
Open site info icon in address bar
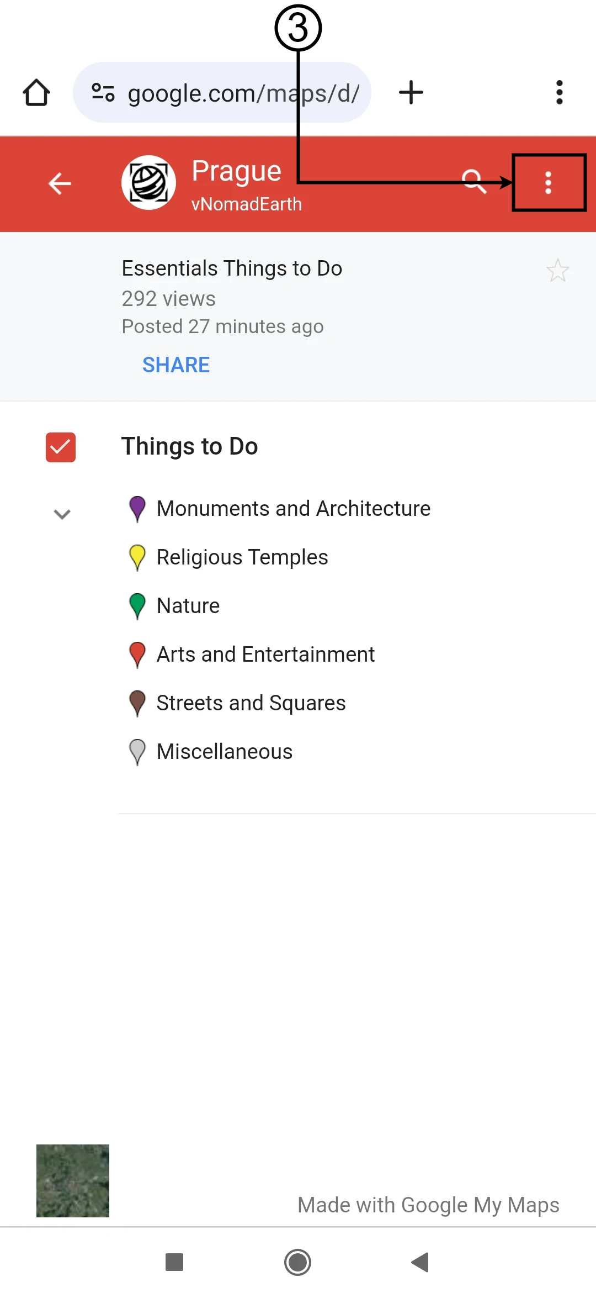tap(103, 92)
